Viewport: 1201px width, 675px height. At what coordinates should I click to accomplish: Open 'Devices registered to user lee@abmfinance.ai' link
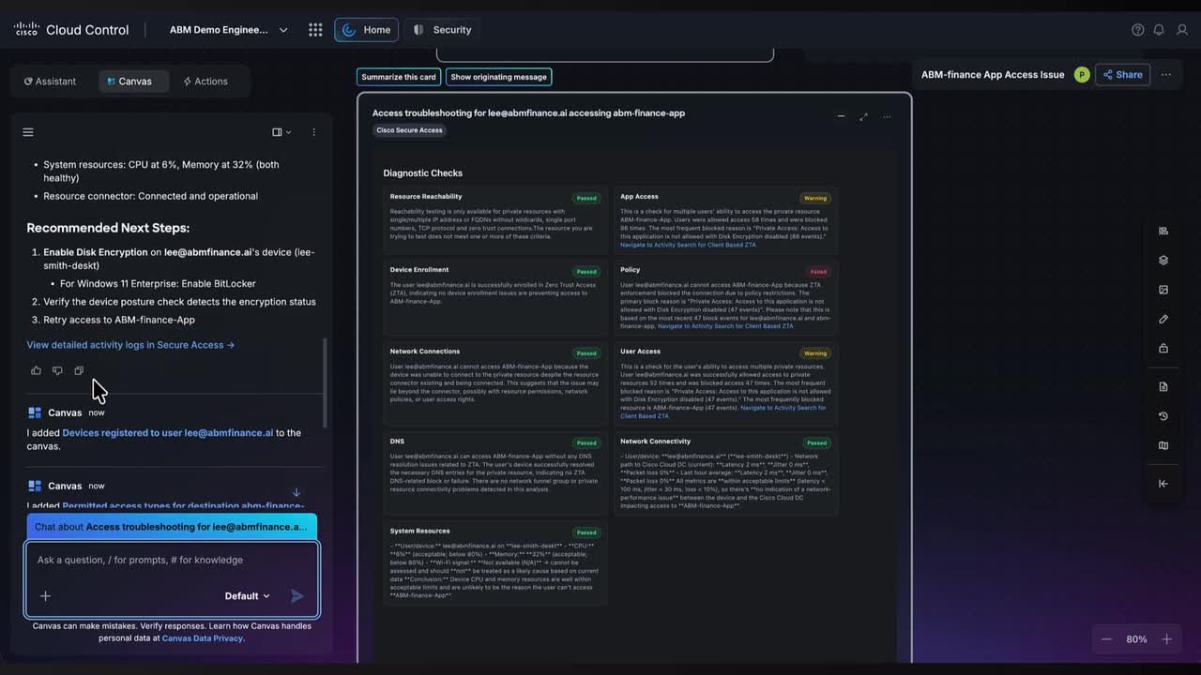click(x=168, y=433)
